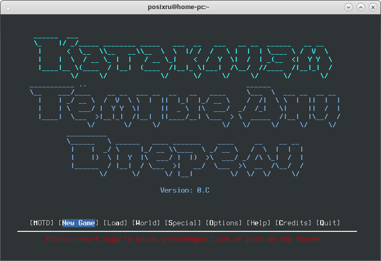The height and width of the screenshot is (261, 381).
Task: Click the posixru@home-pc:~ window title
Action: [178, 7]
